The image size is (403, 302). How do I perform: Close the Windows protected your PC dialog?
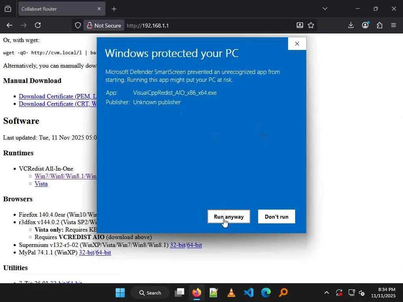coord(297,44)
